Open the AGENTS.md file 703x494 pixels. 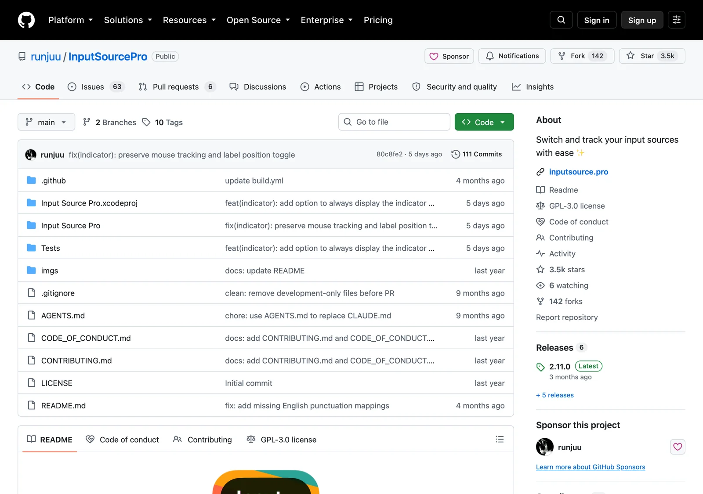pyautogui.click(x=63, y=316)
